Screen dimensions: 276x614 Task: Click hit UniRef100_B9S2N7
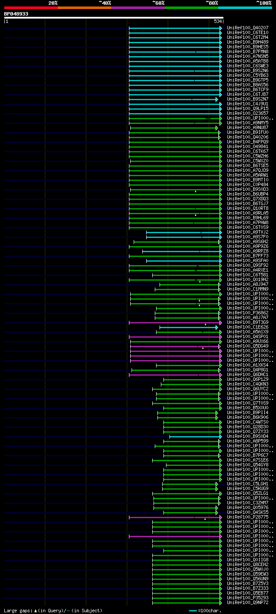tap(248, 99)
